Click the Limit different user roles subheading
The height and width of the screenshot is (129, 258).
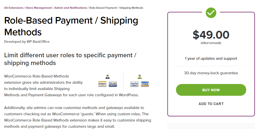coord(70,59)
